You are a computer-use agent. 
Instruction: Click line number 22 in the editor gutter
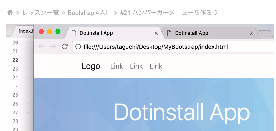pyautogui.click(x=15, y=60)
